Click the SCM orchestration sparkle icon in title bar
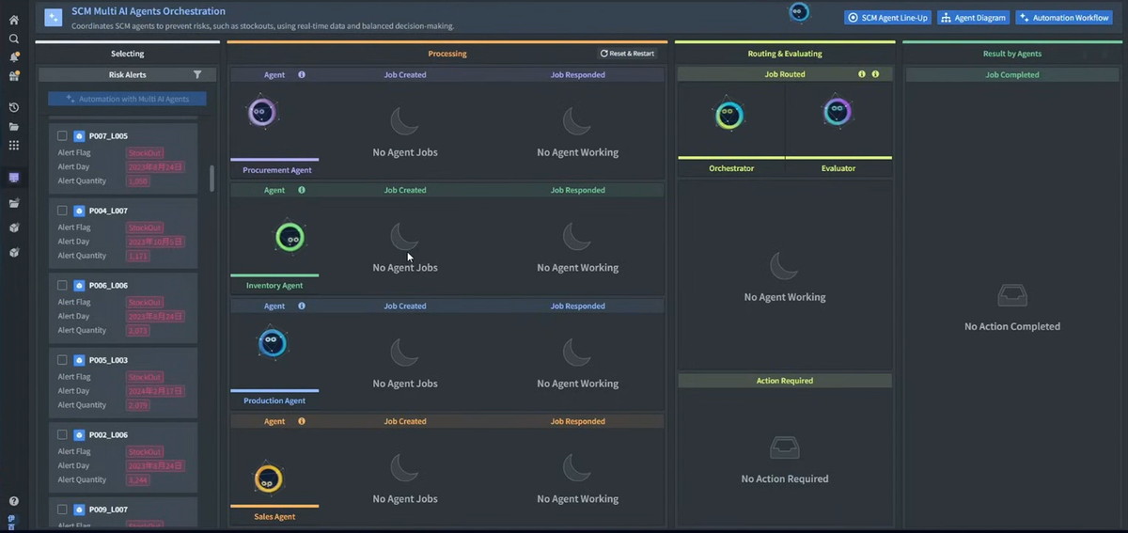Image resolution: width=1128 pixels, height=533 pixels. [54, 17]
